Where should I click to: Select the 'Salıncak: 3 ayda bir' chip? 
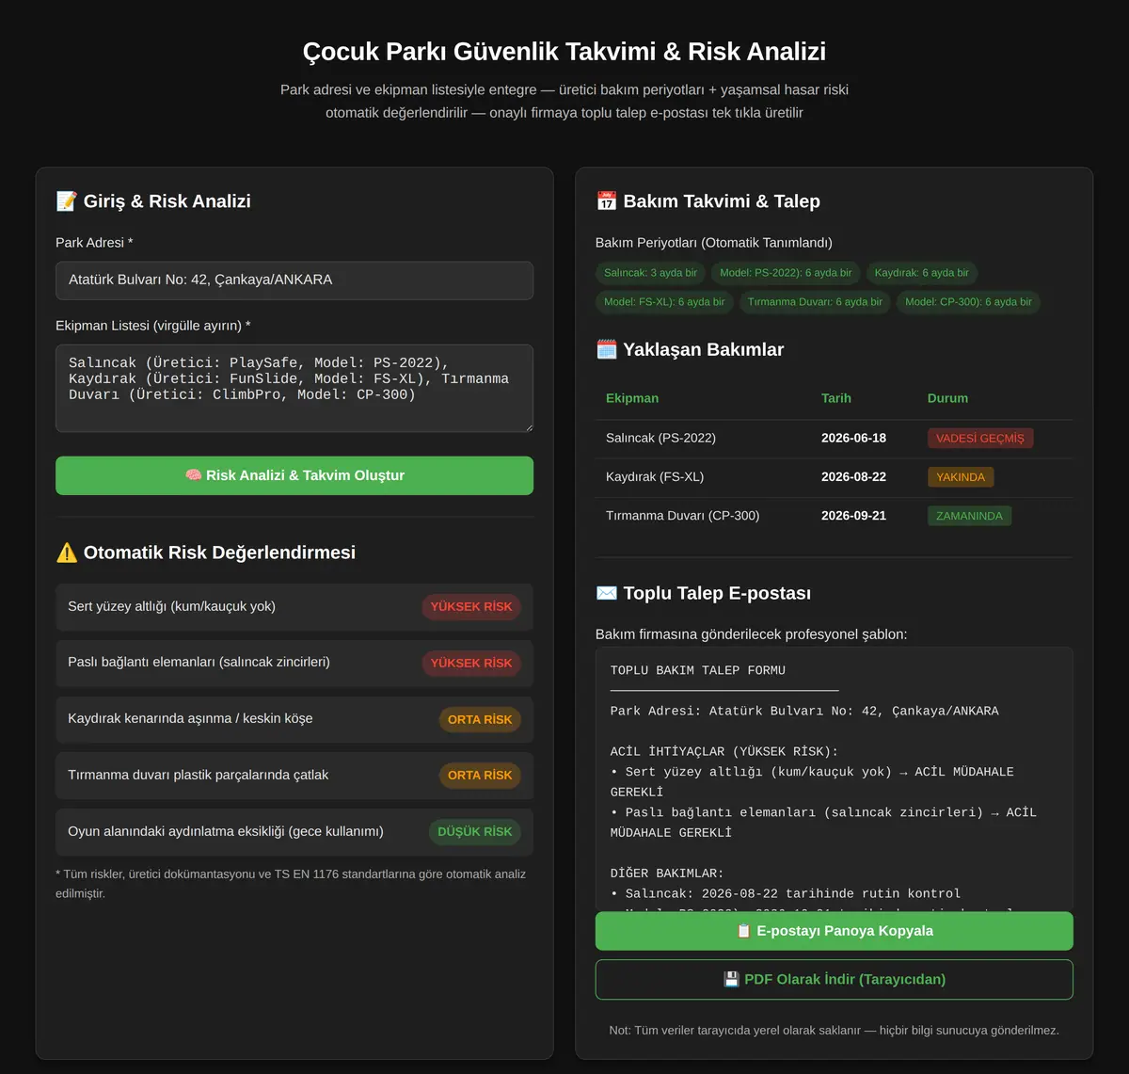click(x=650, y=273)
